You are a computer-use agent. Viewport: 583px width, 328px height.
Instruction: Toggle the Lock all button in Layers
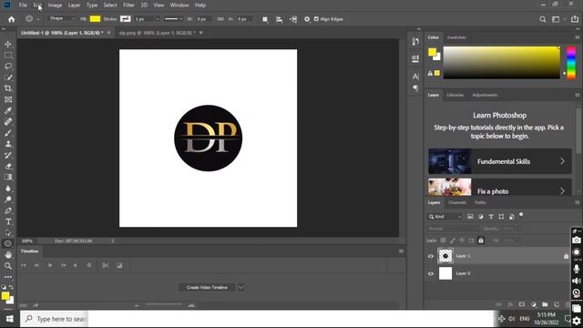(x=481, y=241)
